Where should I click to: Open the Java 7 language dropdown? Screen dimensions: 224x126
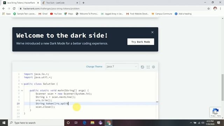tap(122, 66)
